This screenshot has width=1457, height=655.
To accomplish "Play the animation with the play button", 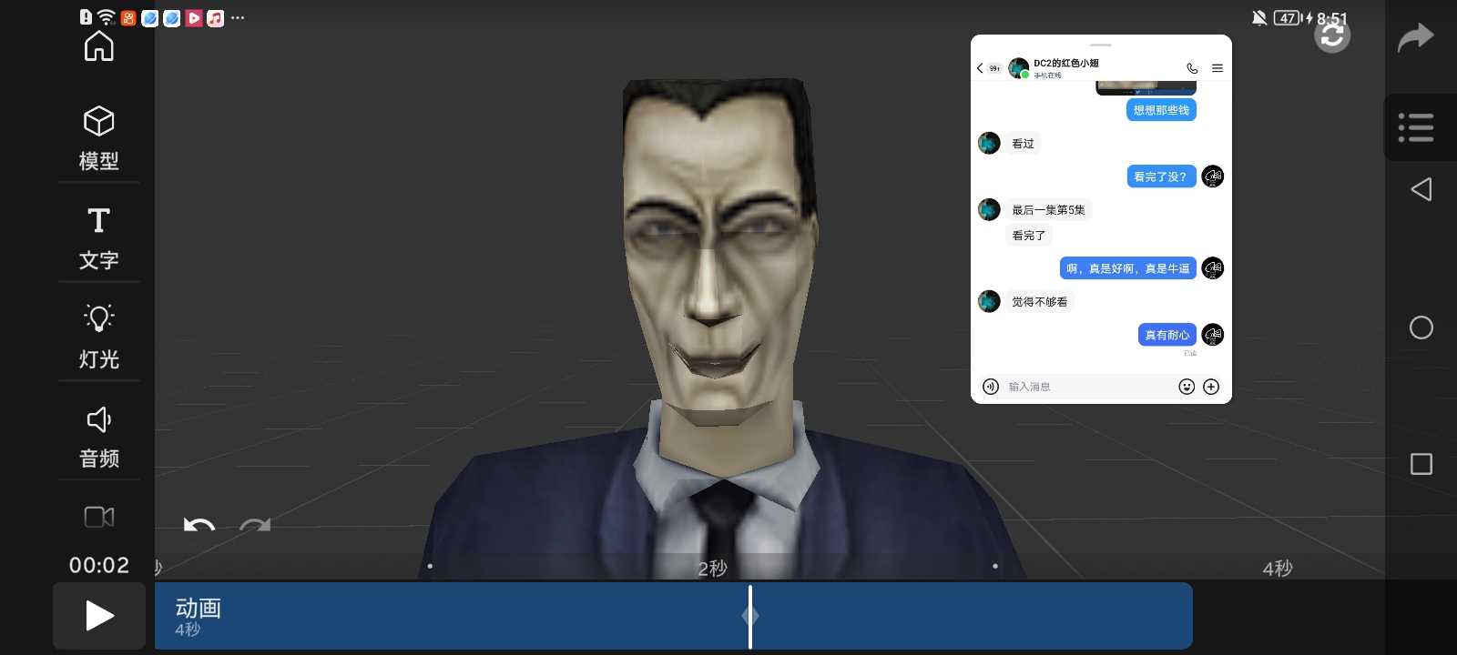I will [x=99, y=616].
